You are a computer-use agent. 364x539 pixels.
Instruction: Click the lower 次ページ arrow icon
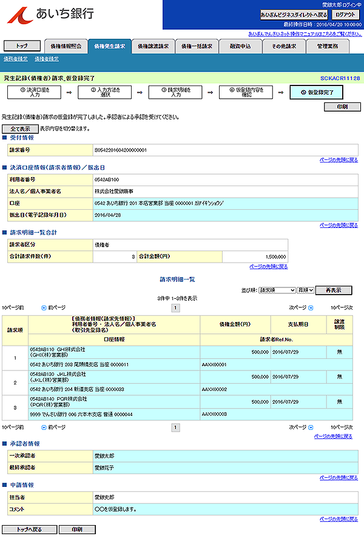(x=311, y=427)
